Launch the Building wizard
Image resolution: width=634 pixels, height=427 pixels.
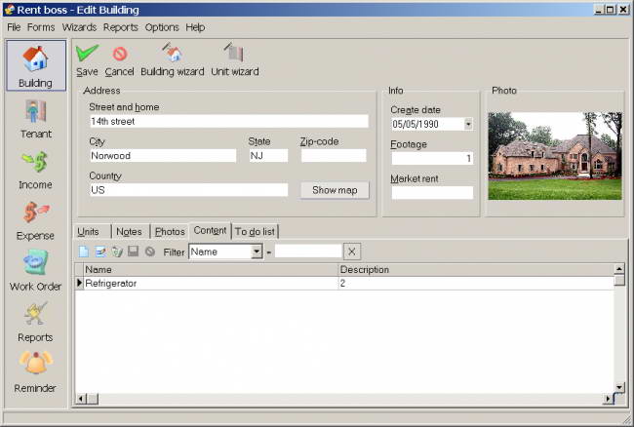[x=173, y=59]
